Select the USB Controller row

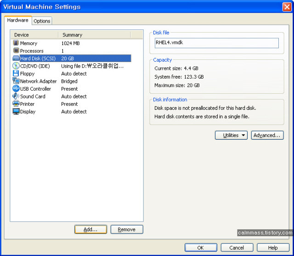click(72, 89)
